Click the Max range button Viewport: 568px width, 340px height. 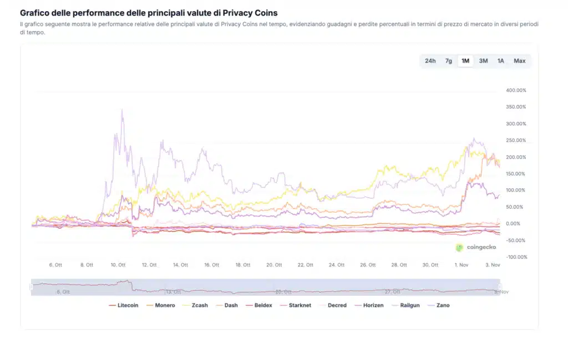coord(519,61)
